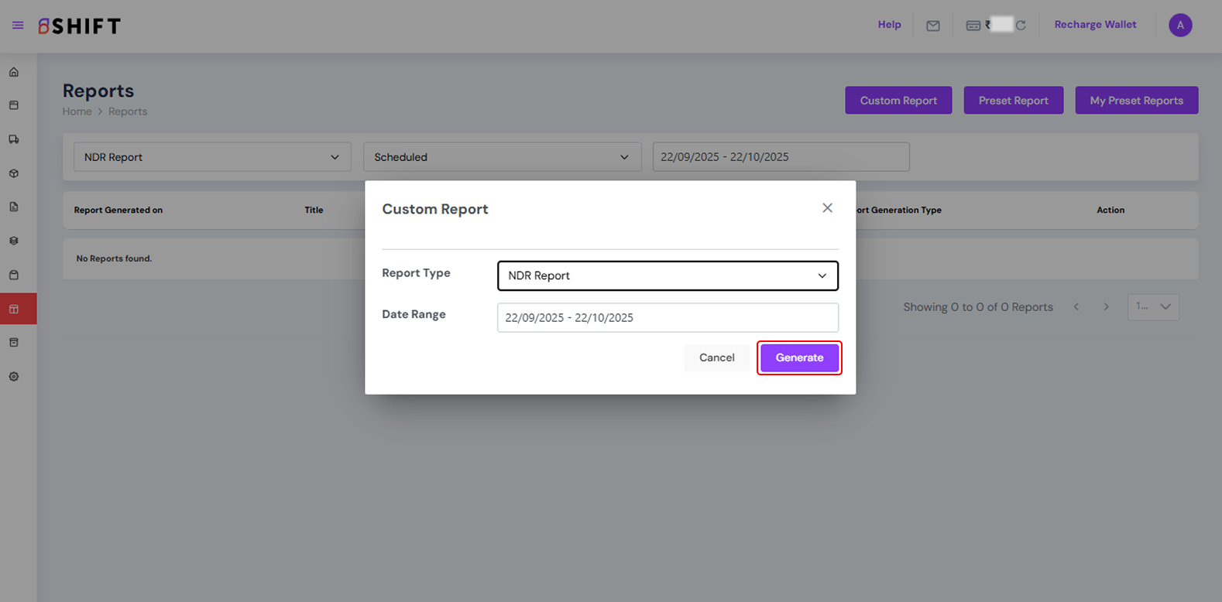
Task: Click the mail envelope icon in the header
Action: coord(933,26)
